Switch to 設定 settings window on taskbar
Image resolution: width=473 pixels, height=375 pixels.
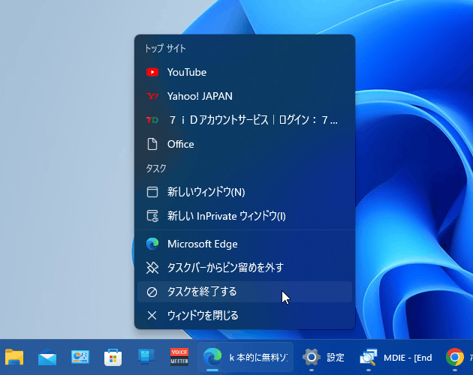[x=323, y=358]
